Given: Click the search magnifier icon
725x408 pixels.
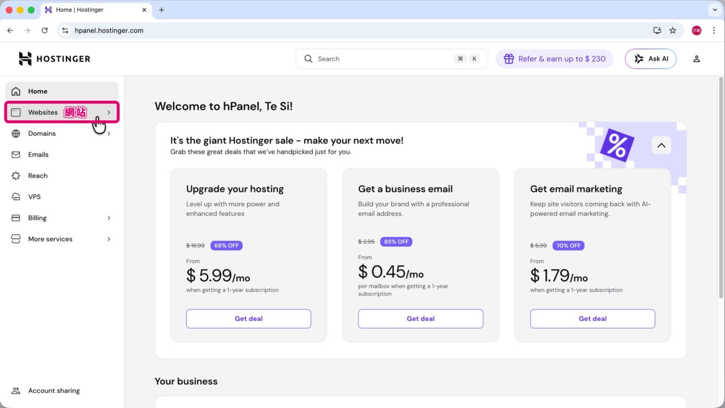Looking at the screenshot, I should tap(309, 58).
